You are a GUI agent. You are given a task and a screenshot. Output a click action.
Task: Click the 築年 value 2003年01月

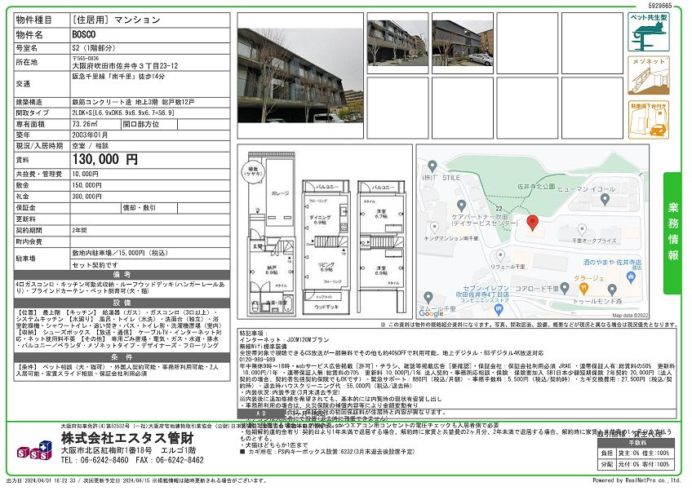pos(90,135)
